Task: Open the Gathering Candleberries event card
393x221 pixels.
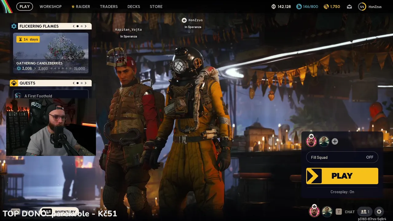Action: 51,53
